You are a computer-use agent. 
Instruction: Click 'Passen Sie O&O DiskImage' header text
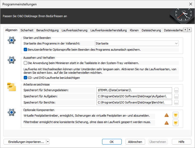[x=35, y=16]
